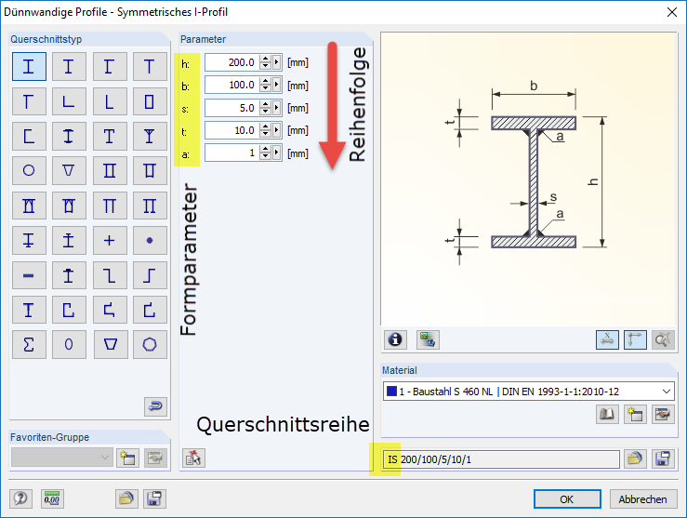Select the rectangular hollow section icon
Image resolution: width=687 pixels, height=518 pixels.
[150, 101]
